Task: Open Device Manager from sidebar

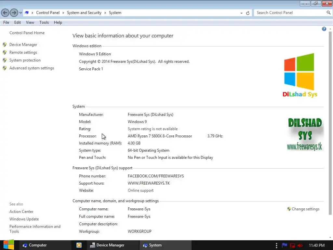Action: [23, 44]
